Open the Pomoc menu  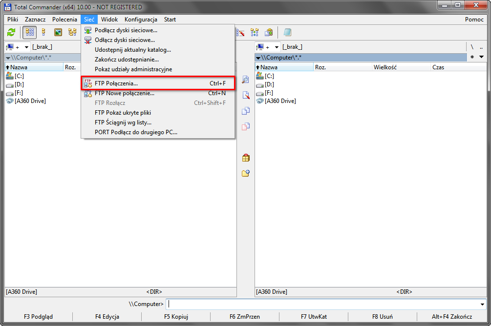474,20
